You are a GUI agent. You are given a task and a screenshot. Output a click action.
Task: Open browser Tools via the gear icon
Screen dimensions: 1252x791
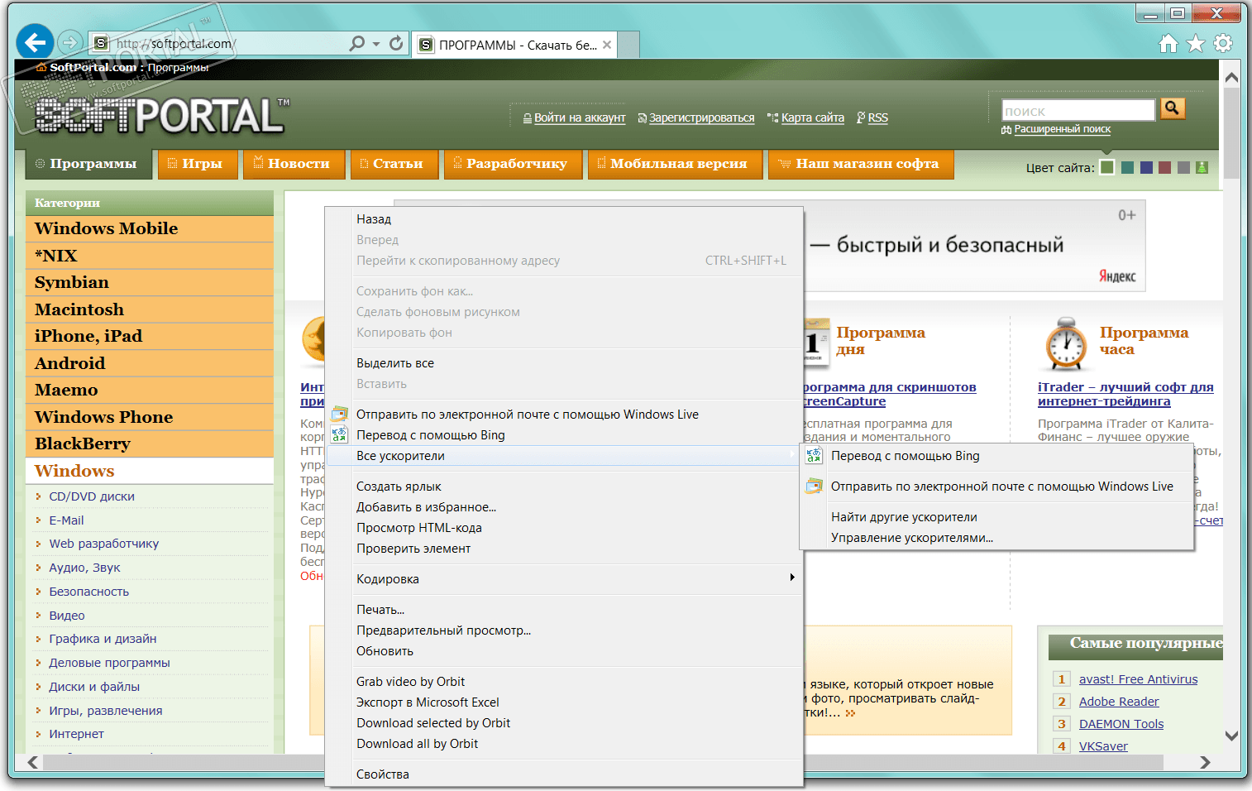[x=1223, y=44]
